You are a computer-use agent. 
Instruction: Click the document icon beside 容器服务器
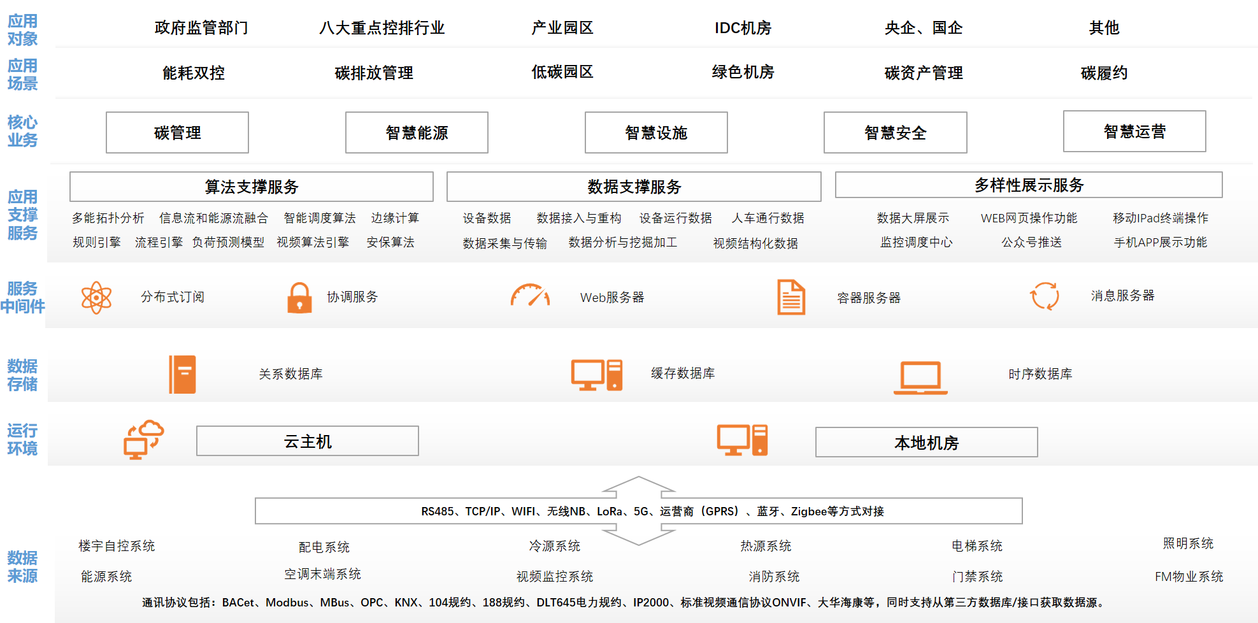pyautogui.click(x=791, y=297)
